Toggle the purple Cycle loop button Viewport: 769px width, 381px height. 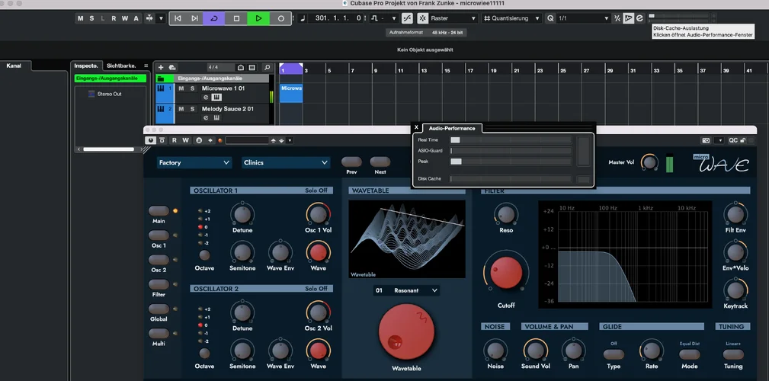213,18
